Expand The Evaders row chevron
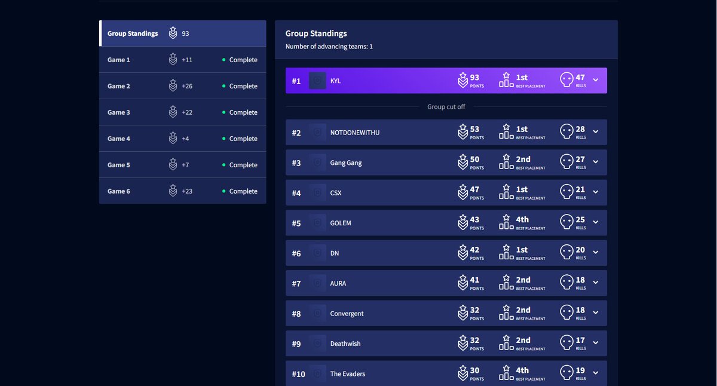 (x=595, y=373)
